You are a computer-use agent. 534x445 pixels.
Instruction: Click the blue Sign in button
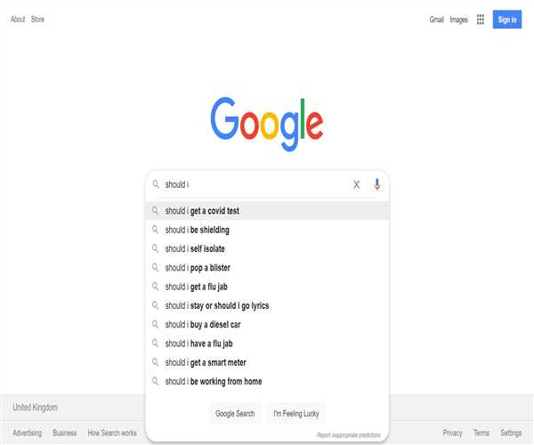506,20
